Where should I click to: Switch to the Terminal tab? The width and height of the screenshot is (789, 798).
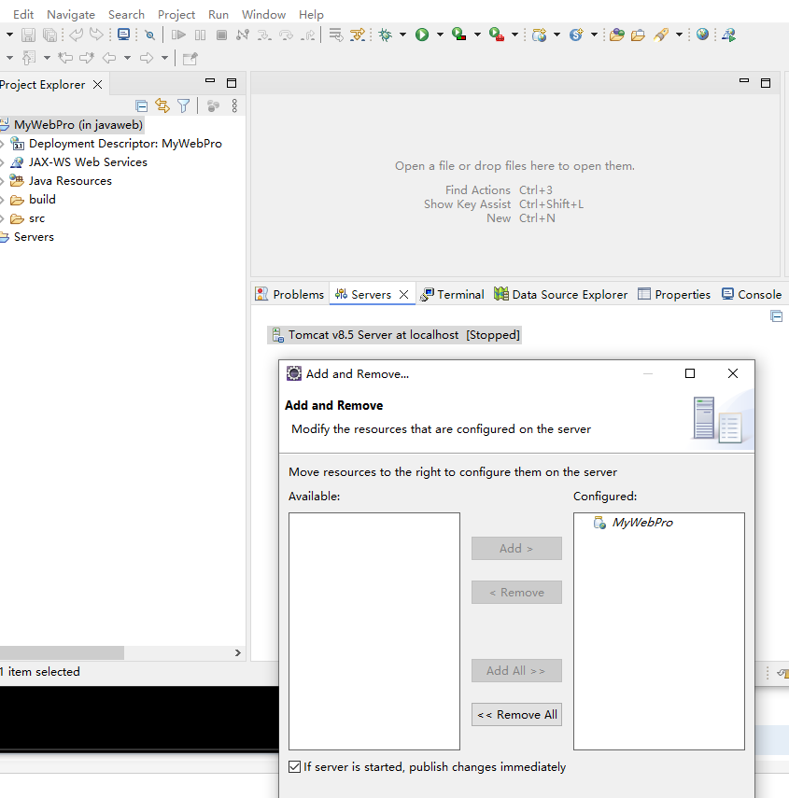[452, 294]
